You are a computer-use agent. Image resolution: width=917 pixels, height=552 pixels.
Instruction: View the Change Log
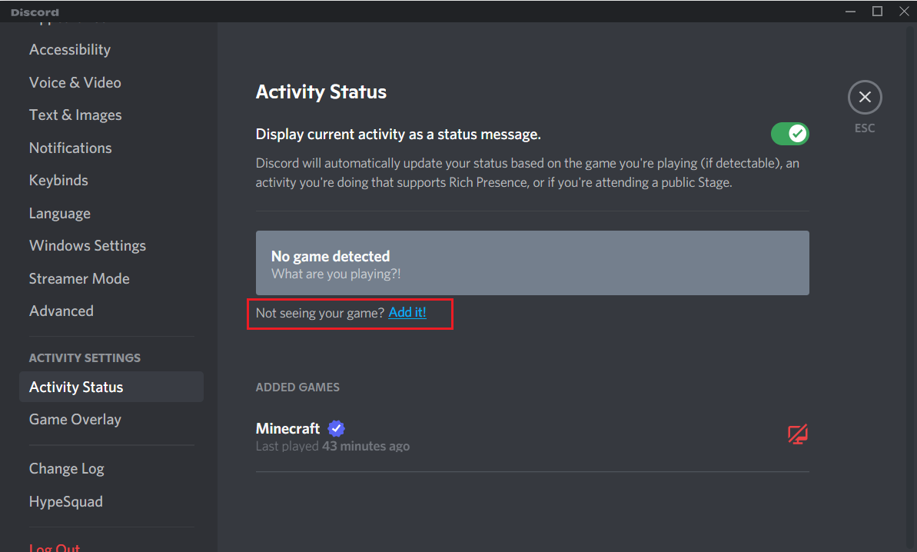click(x=66, y=468)
